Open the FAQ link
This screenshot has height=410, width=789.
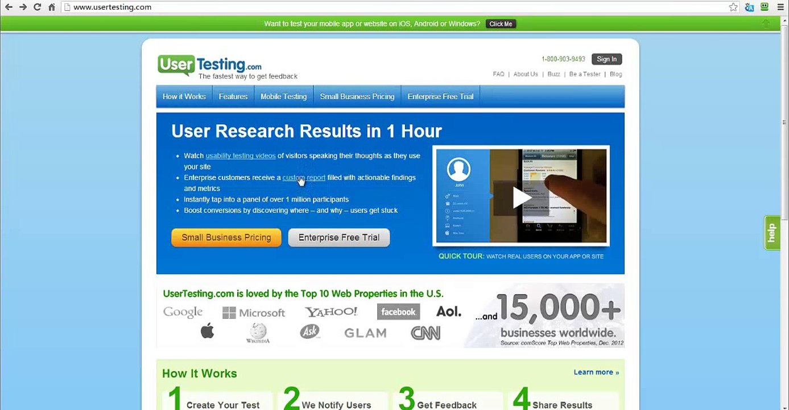click(498, 74)
